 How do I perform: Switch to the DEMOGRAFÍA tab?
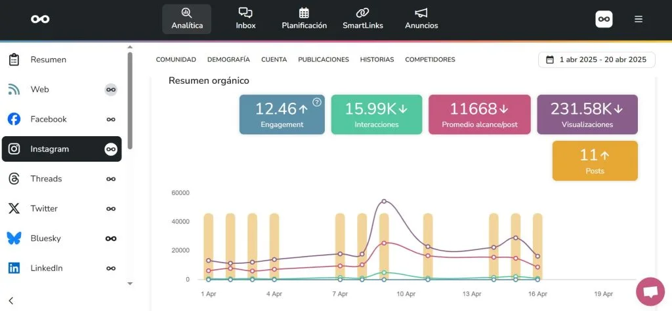click(228, 60)
